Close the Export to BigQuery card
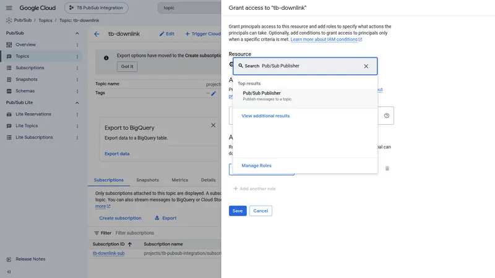The width and height of the screenshot is (495, 278). pyautogui.click(x=213, y=125)
